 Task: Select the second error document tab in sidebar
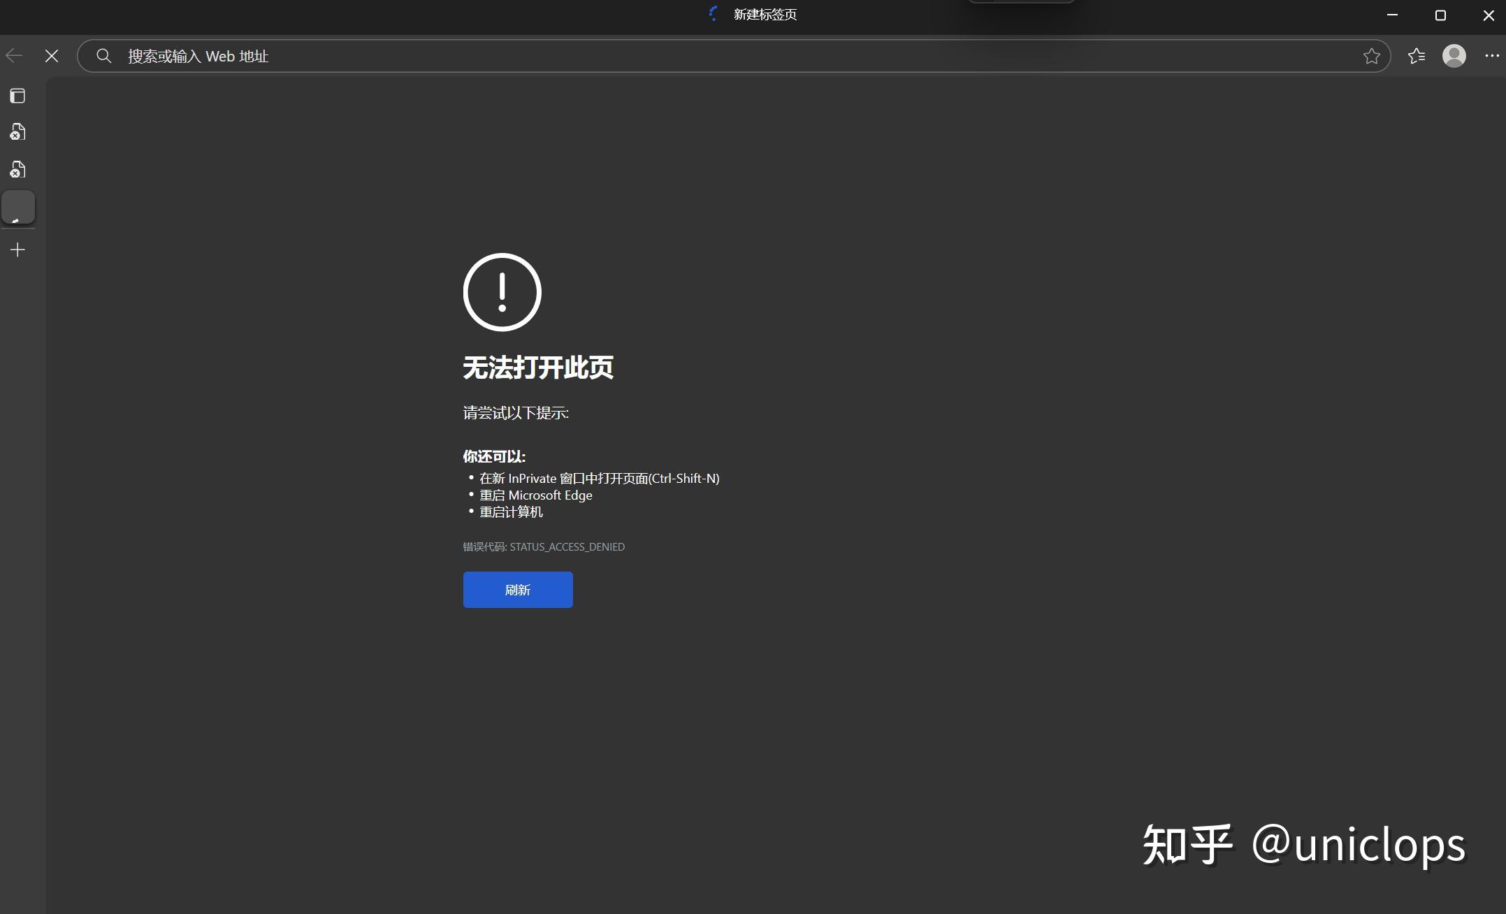[x=18, y=169]
